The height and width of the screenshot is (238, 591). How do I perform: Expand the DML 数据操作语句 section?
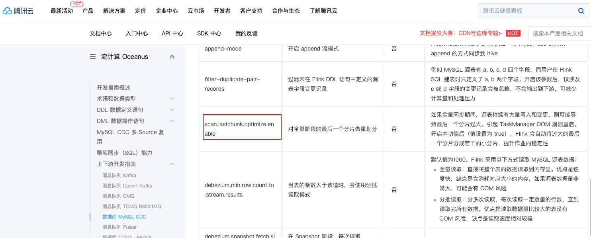point(172,121)
